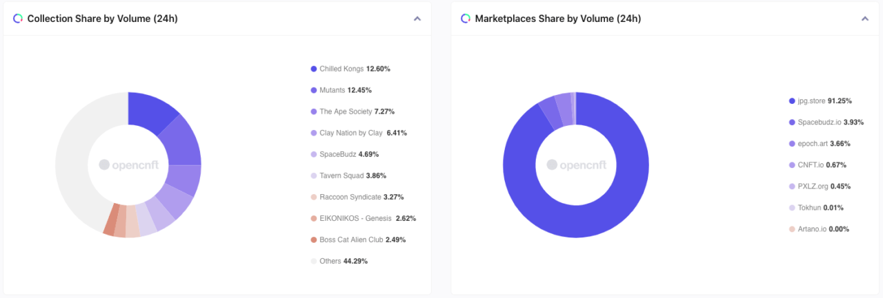Click the Marketplaces Share panel logo icon
The width and height of the screenshot is (883, 298).
[x=466, y=19]
